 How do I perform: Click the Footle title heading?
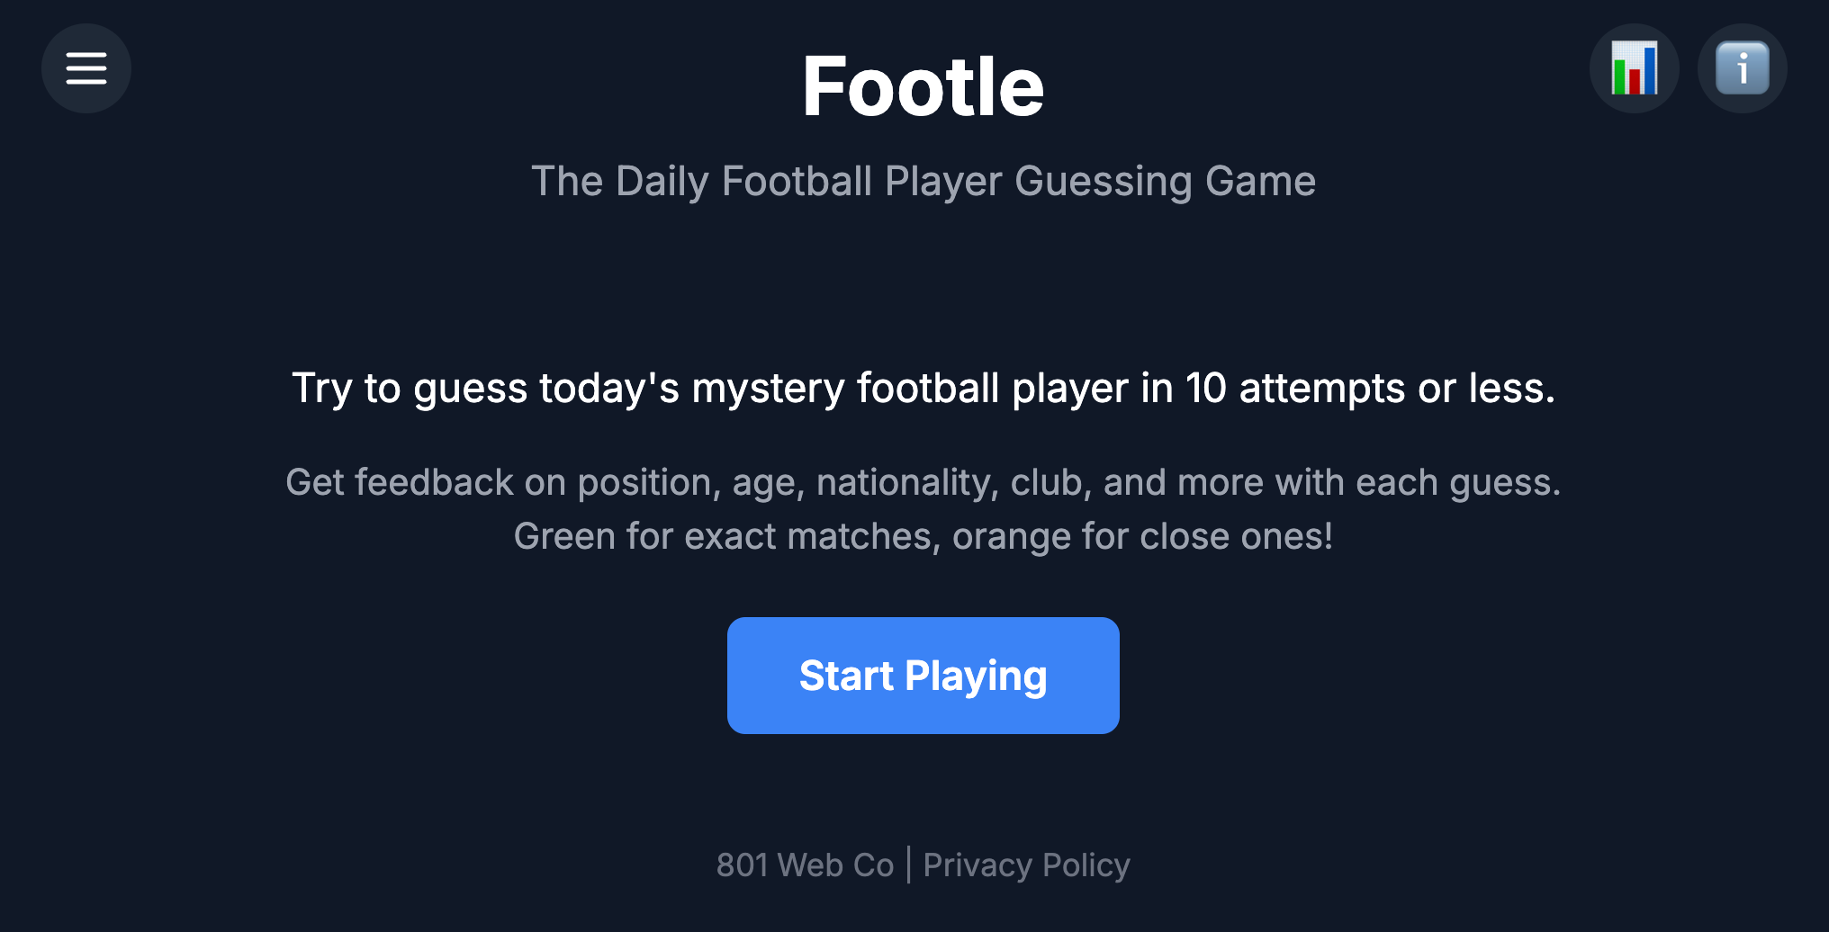point(923,86)
